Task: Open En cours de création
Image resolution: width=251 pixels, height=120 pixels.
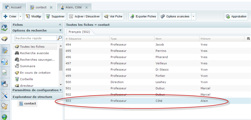Action: (32, 73)
